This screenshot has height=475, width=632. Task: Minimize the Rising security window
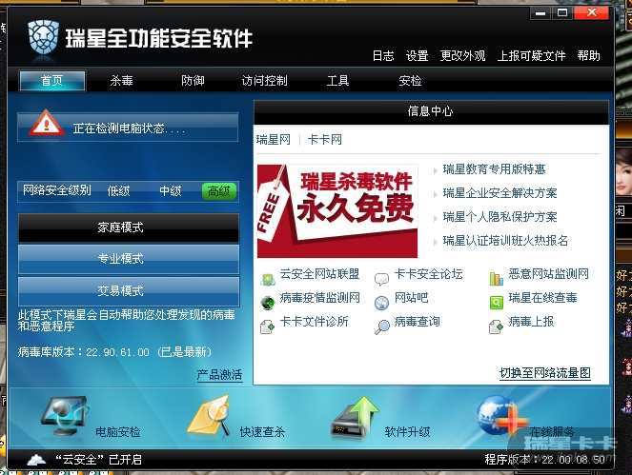pos(540,13)
